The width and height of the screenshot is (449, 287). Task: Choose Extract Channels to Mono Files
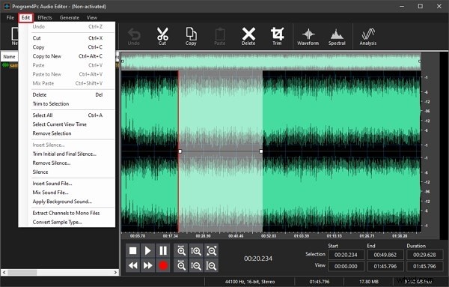point(67,213)
